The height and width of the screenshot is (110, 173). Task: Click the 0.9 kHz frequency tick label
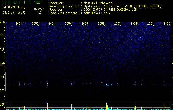pos(2,63)
